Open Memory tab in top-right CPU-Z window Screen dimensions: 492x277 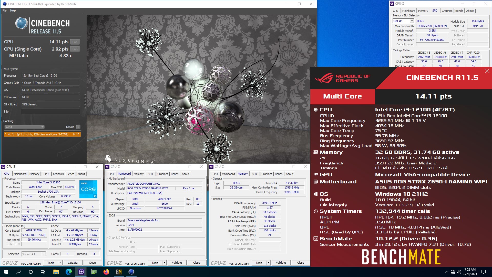pyautogui.click(x=423, y=11)
